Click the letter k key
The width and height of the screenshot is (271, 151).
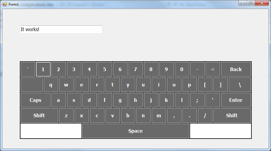pyautogui.click(x=166, y=100)
